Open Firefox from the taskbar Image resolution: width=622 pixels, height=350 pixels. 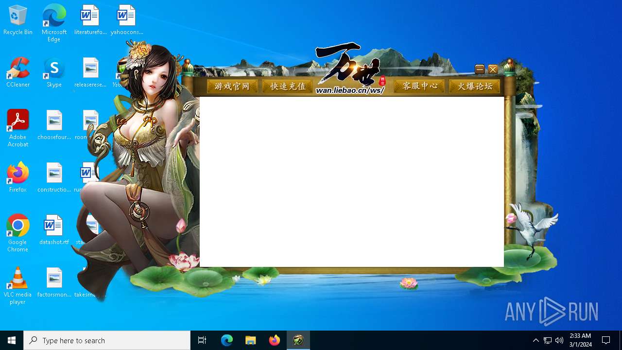275,340
